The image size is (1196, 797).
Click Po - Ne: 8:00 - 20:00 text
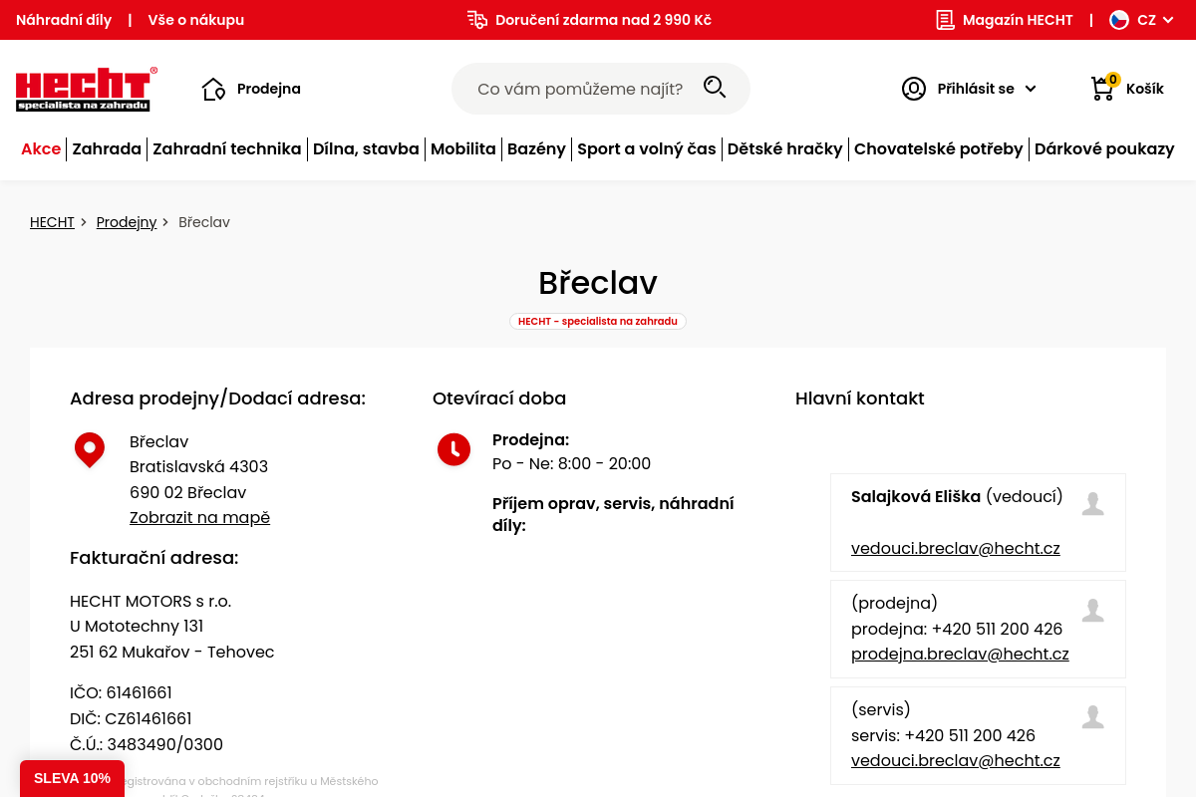571,464
